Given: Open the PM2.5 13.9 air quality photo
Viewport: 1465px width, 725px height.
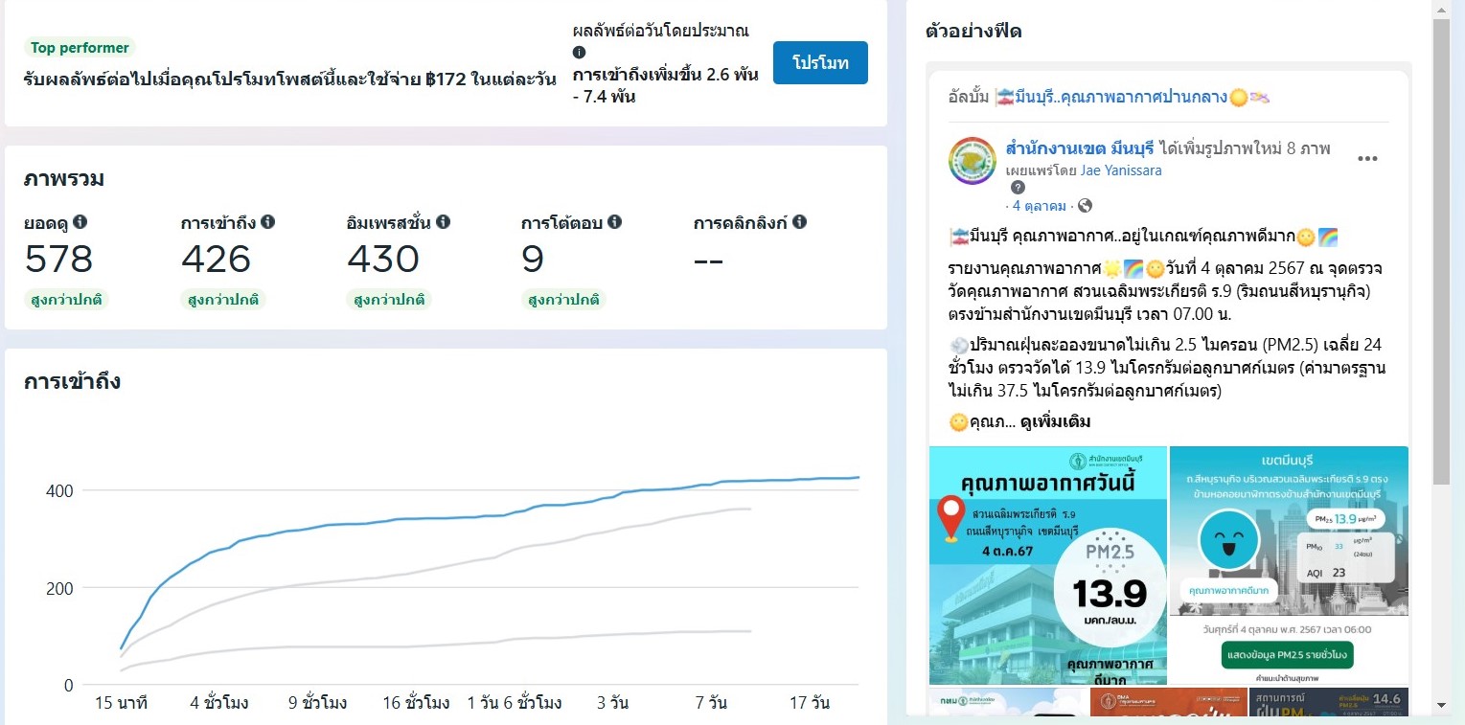Looking at the screenshot, I should point(1047,565).
